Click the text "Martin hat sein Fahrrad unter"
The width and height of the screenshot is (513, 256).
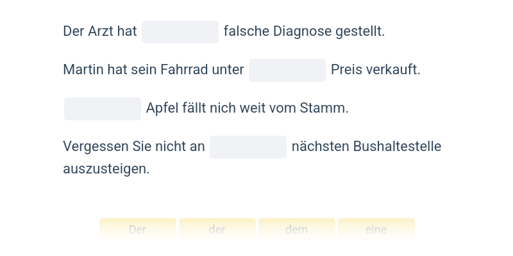pyautogui.click(x=153, y=70)
